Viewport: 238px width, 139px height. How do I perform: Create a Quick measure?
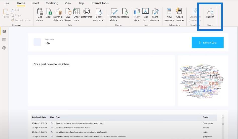[x=180, y=15]
